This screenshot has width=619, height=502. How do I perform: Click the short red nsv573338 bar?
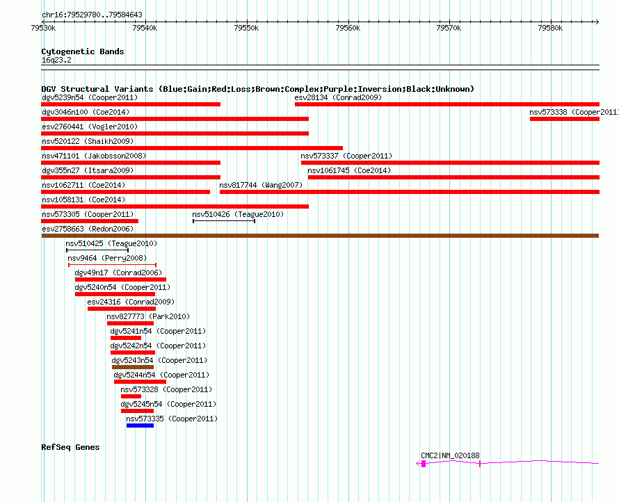point(565,119)
